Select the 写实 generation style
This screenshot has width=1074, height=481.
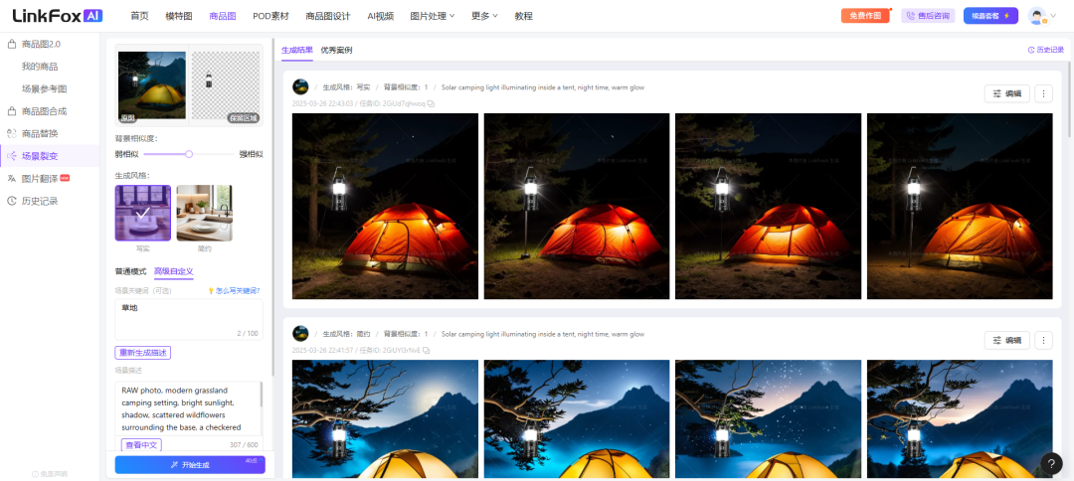coord(142,213)
